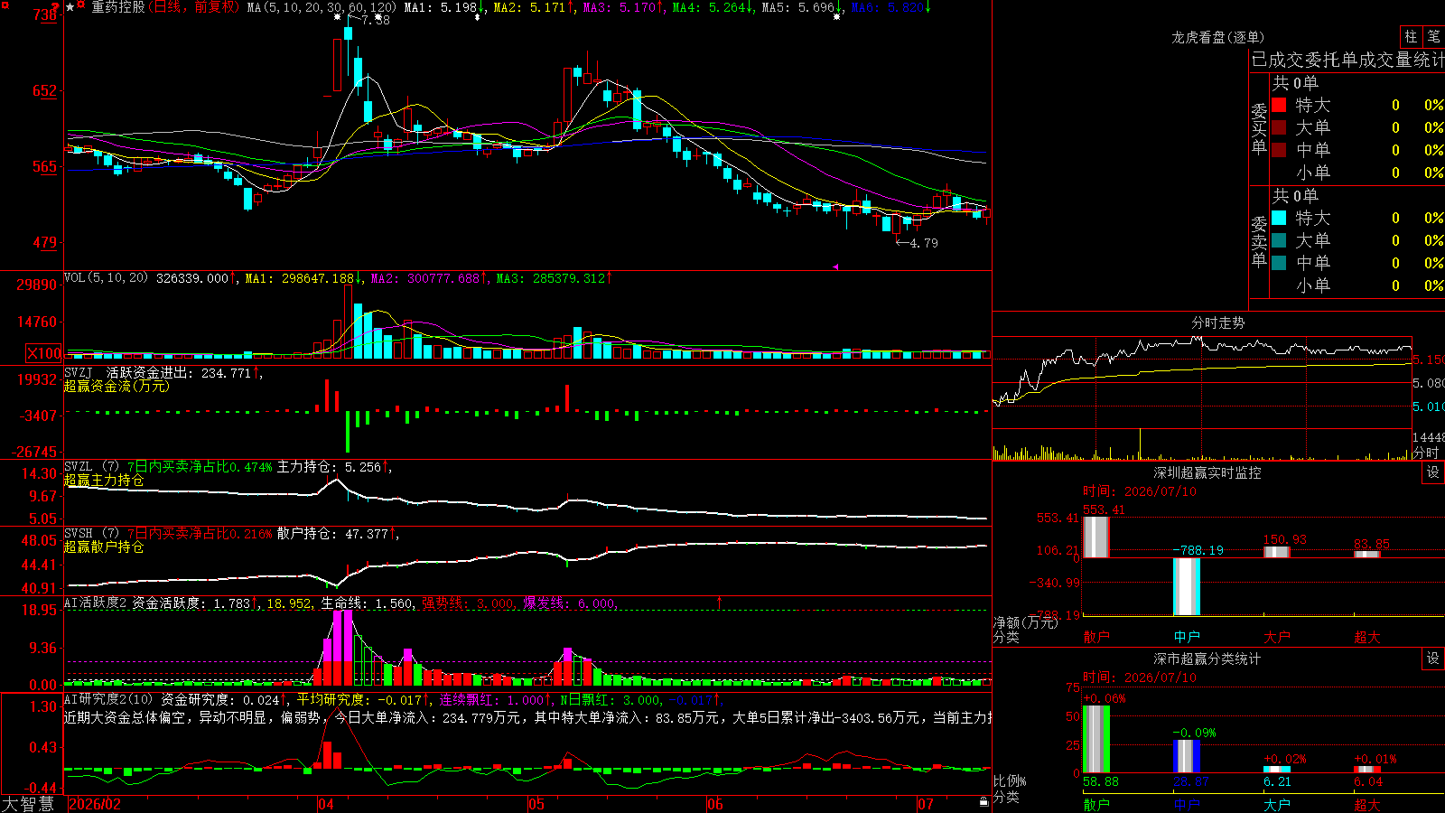Click the 58.88 green bar in 深市超赢分类统计

point(1096,739)
